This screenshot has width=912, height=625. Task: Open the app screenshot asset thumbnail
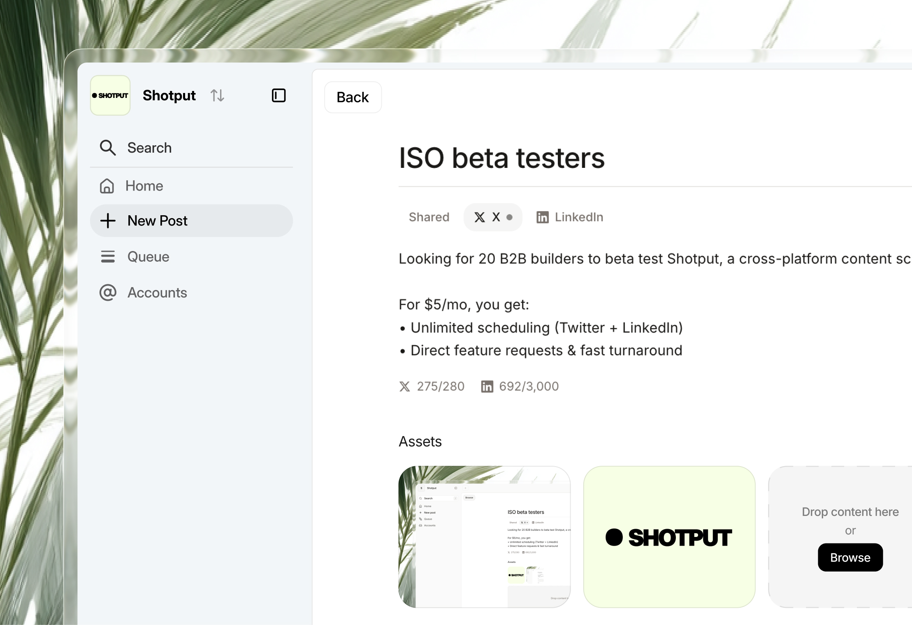pyautogui.click(x=484, y=537)
